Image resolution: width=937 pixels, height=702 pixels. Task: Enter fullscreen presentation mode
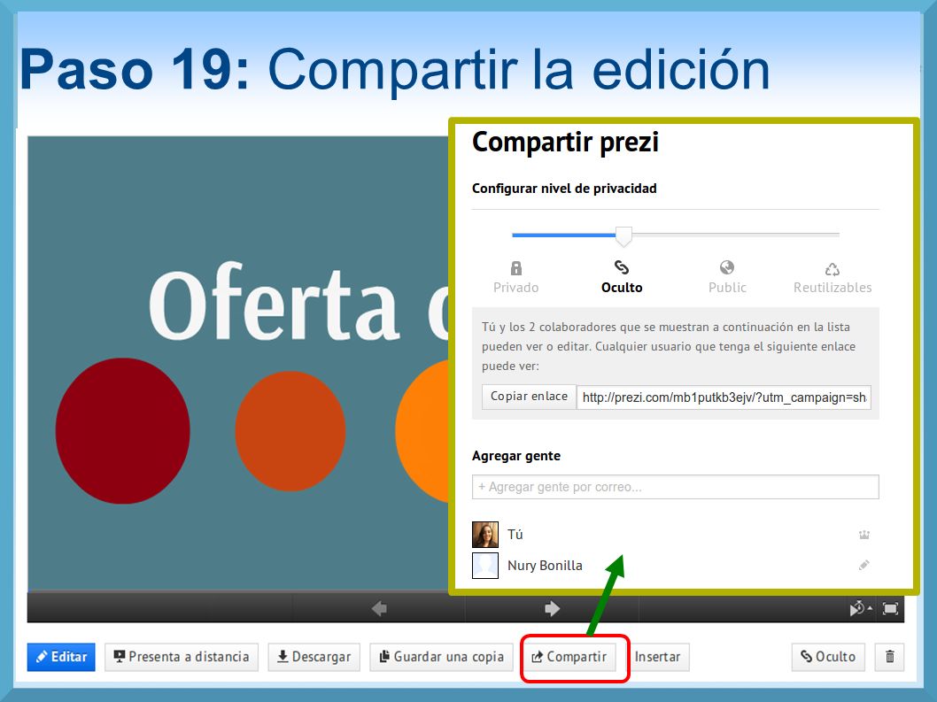click(x=890, y=608)
